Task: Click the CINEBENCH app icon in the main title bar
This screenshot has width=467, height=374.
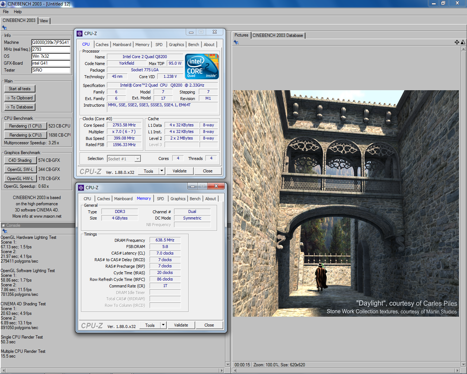Action: pos(3,4)
